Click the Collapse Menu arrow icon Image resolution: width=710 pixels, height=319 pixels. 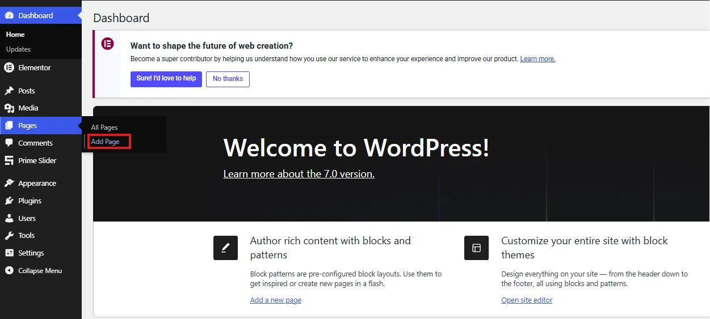9,270
